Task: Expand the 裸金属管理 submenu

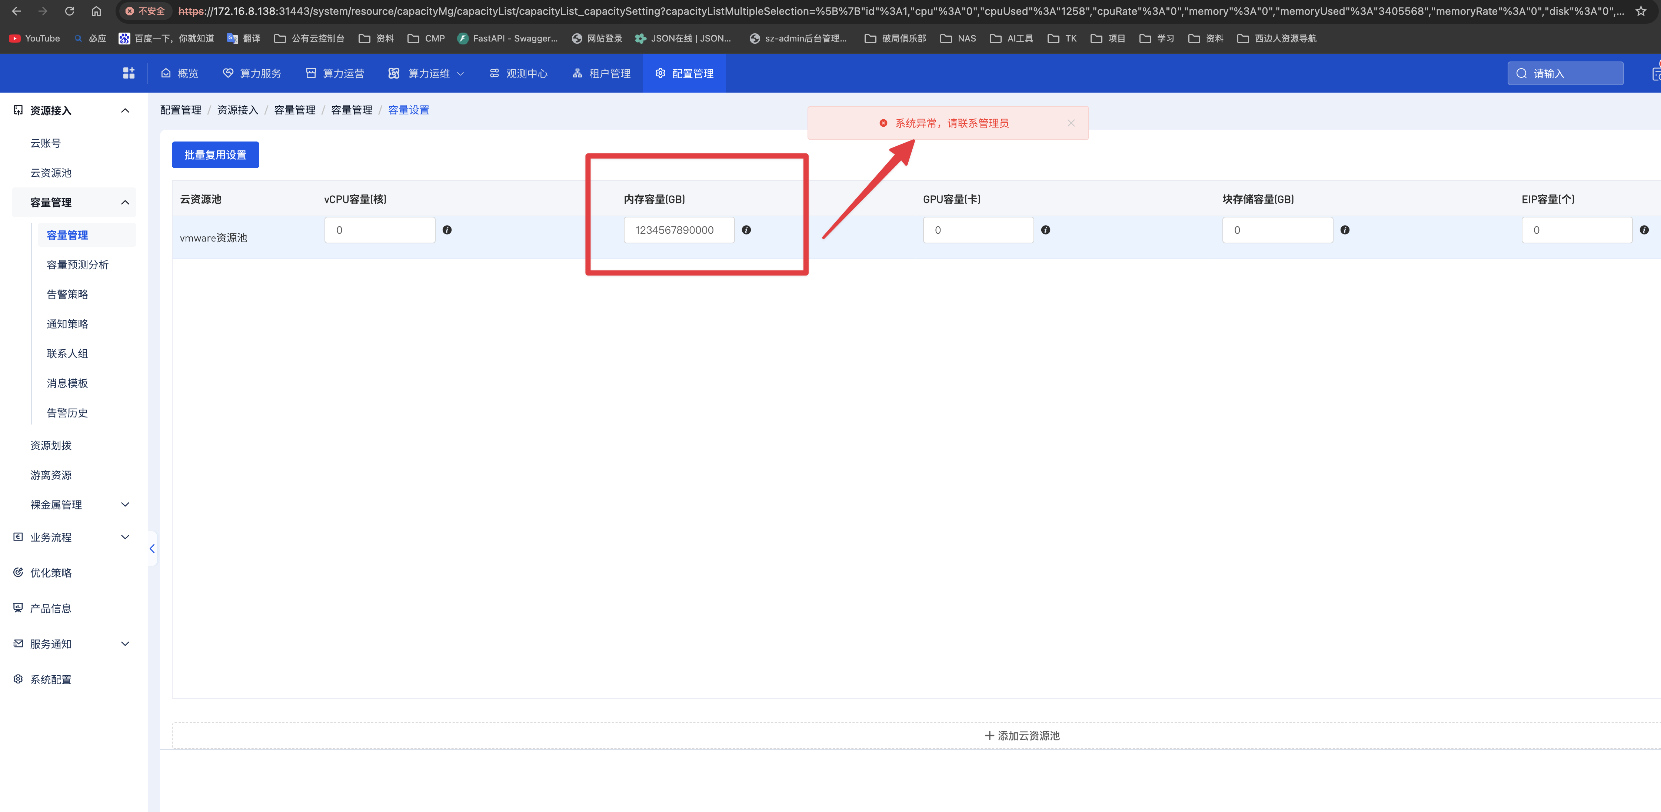Action: coord(125,505)
